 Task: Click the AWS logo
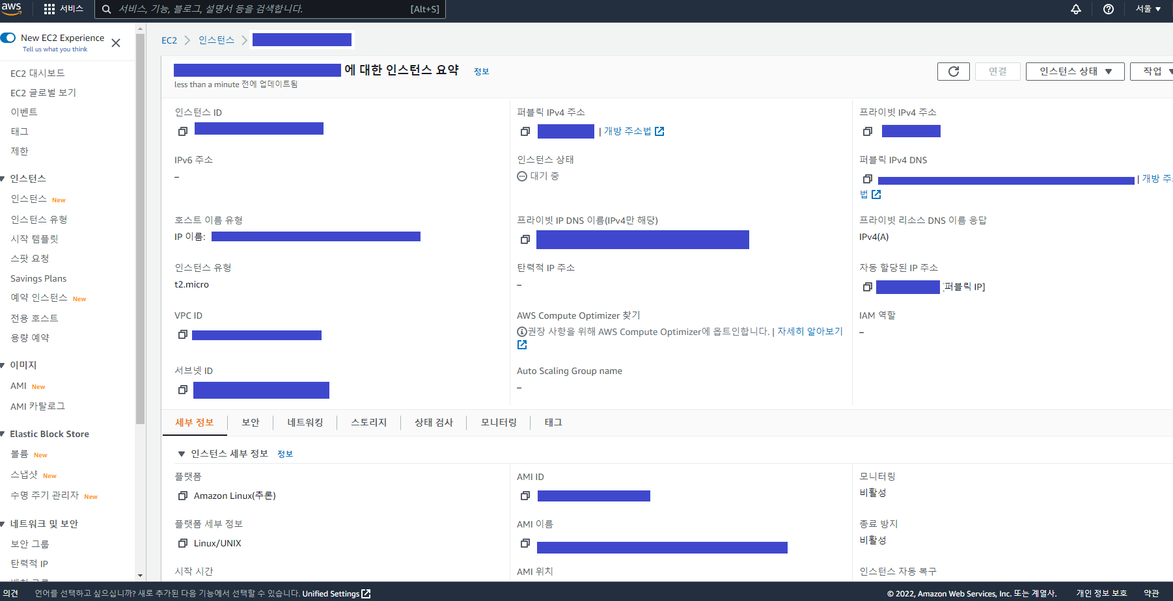11,8
